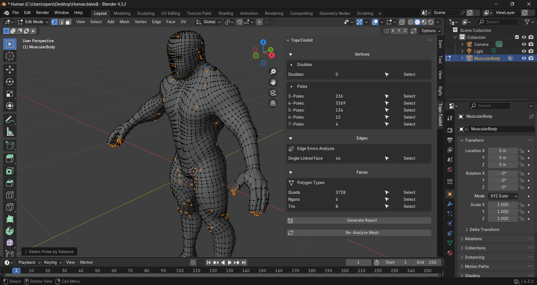Activate the Scale tool
The width and height of the screenshot is (537, 285).
click(10, 94)
